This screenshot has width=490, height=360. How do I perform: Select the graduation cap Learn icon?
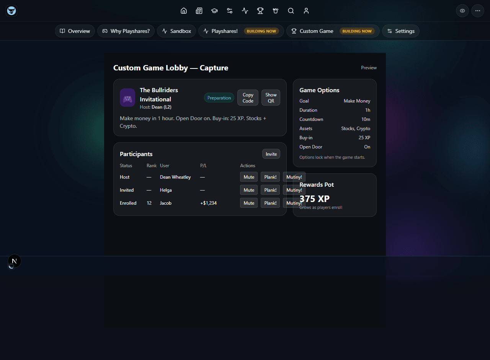pyautogui.click(x=214, y=11)
